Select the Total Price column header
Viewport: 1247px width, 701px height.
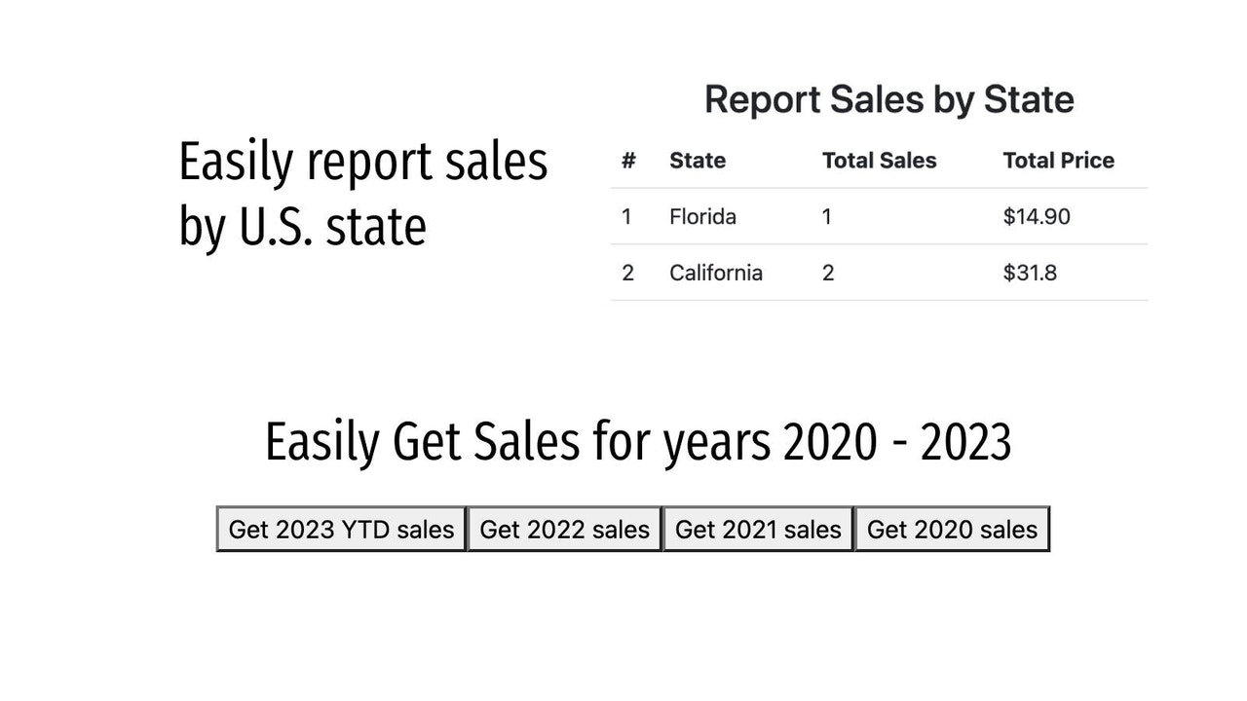pos(1058,161)
